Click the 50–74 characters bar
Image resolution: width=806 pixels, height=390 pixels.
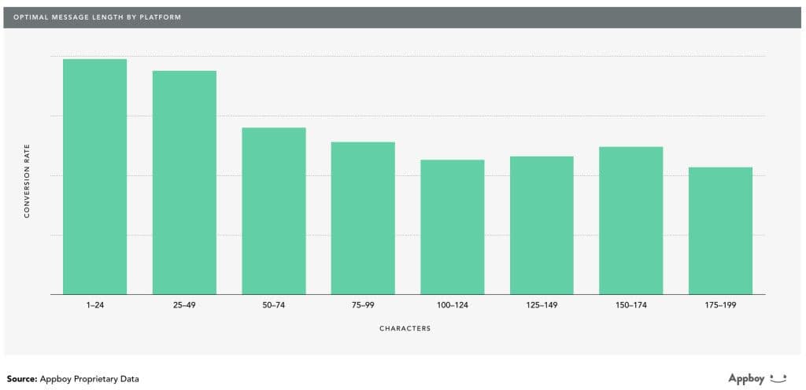(274, 211)
